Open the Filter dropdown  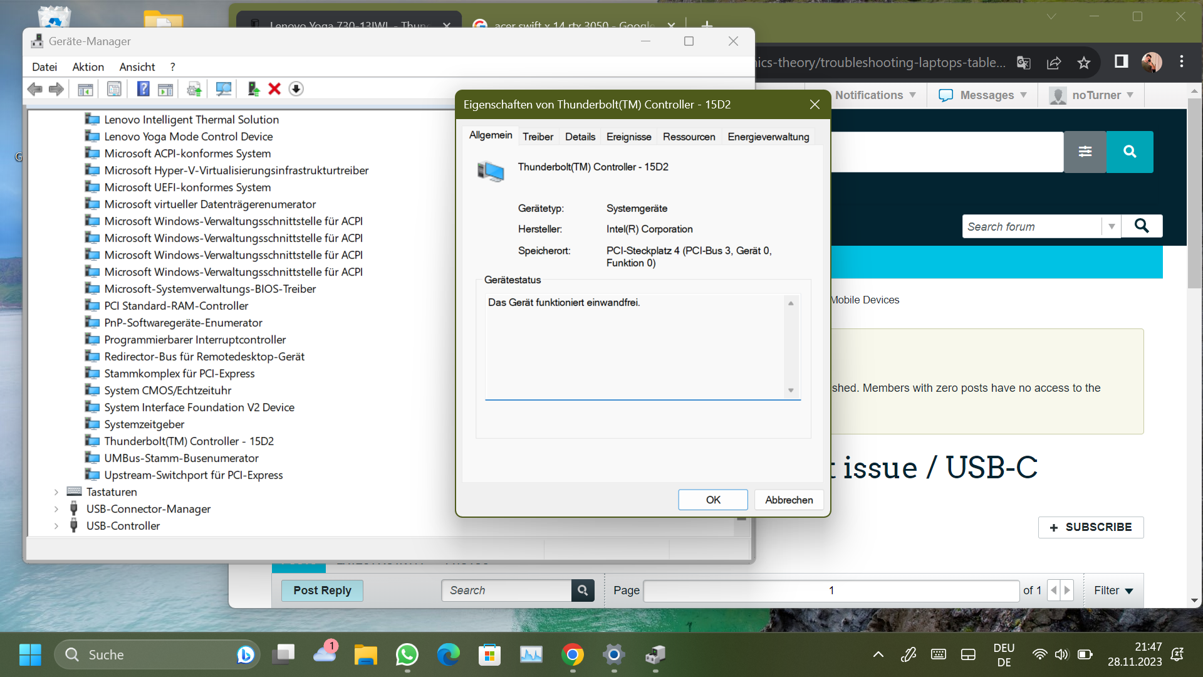[1113, 590]
